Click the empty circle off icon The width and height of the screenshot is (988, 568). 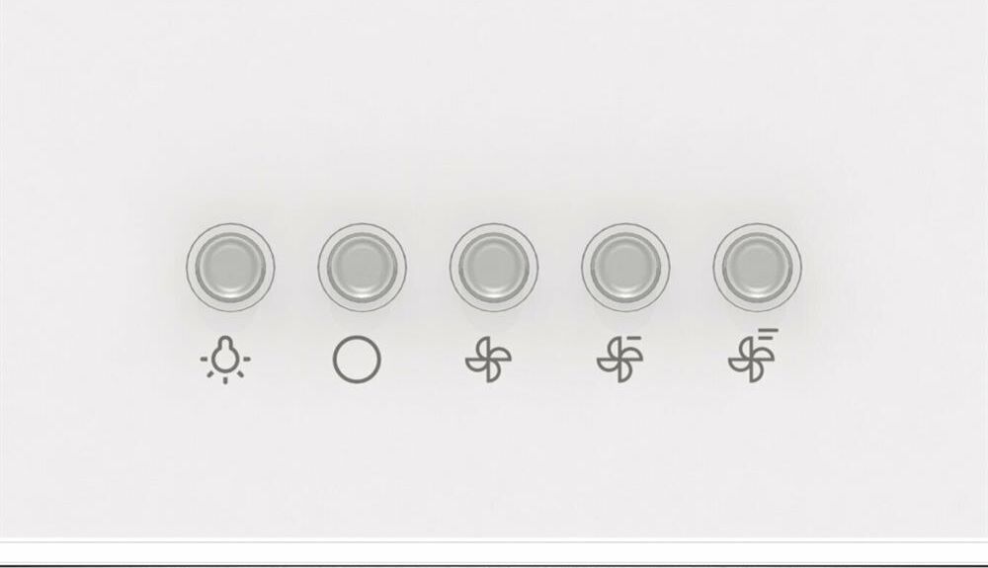point(357,359)
